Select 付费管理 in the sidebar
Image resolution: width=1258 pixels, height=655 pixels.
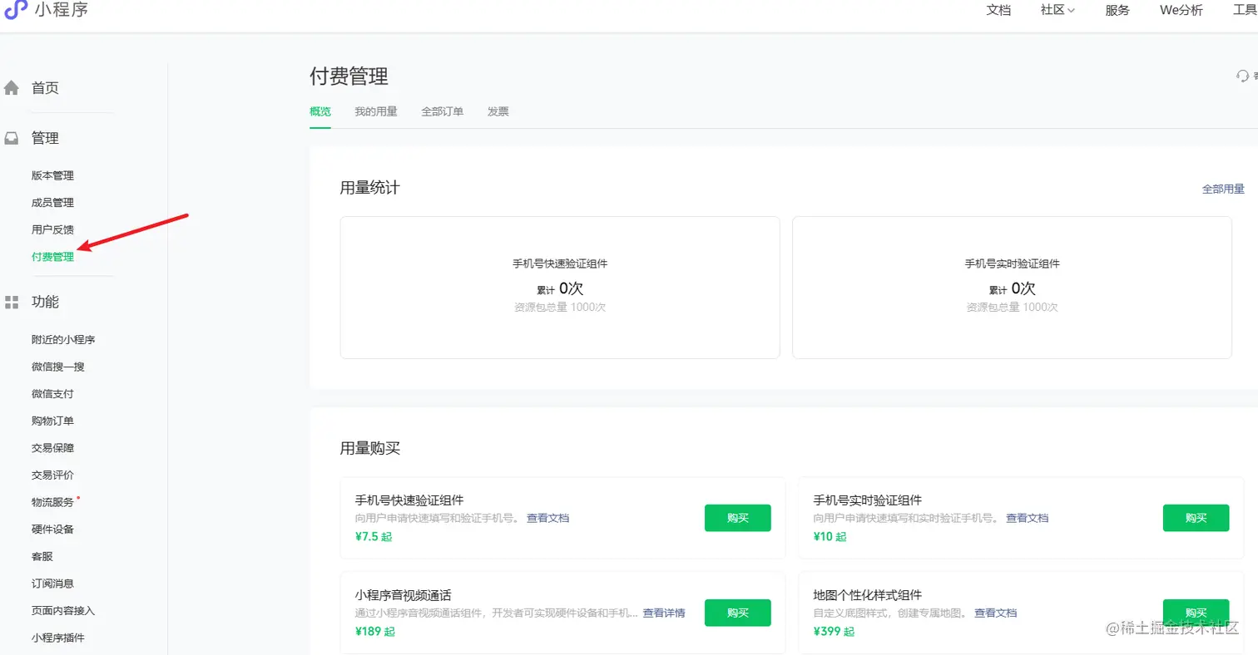[x=52, y=257]
